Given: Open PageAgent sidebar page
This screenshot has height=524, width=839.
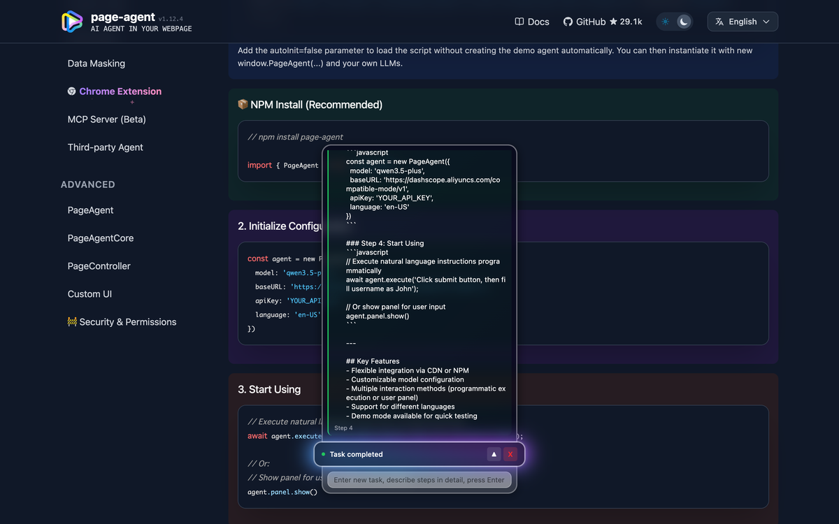Looking at the screenshot, I should tap(91, 210).
